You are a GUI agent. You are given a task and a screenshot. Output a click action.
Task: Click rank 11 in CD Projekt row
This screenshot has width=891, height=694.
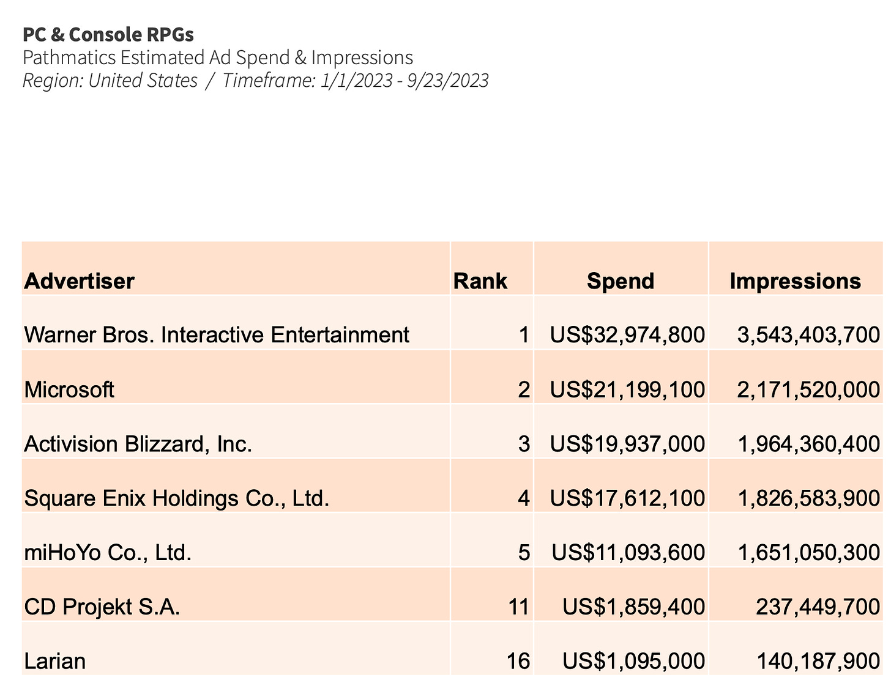[518, 607]
